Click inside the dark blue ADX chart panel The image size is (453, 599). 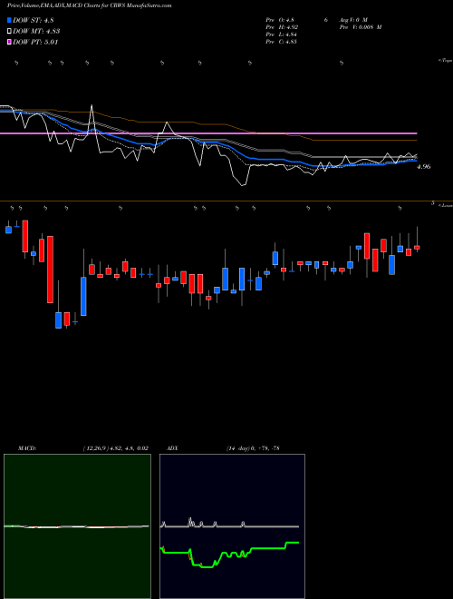click(232, 526)
